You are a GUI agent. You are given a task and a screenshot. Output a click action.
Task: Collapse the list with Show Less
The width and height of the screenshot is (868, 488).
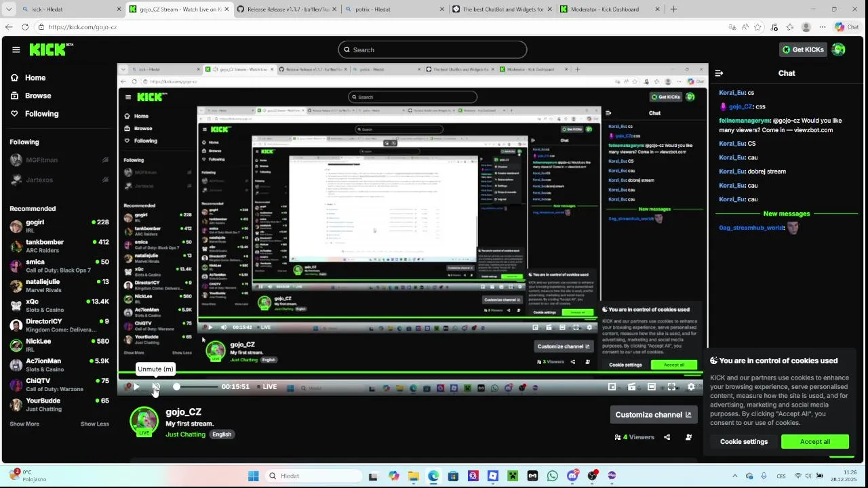(x=94, y=424)
